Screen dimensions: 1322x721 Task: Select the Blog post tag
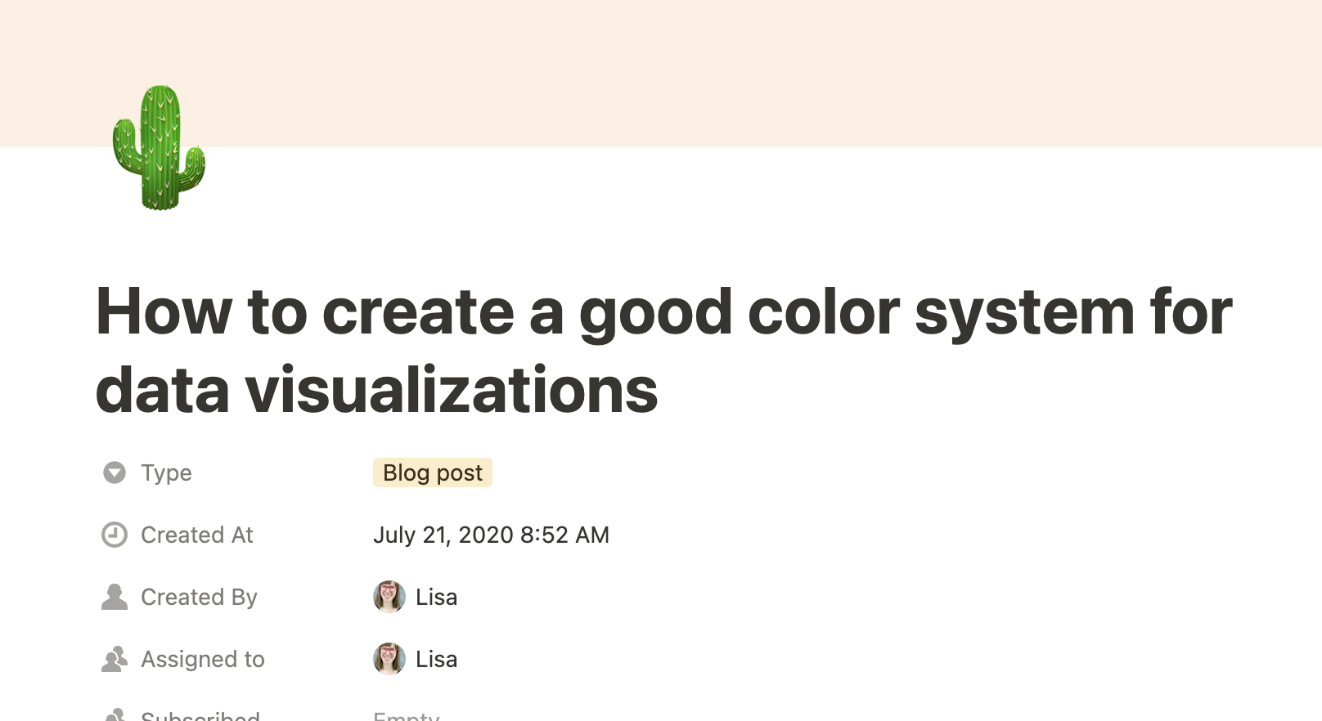pos(432,472)
